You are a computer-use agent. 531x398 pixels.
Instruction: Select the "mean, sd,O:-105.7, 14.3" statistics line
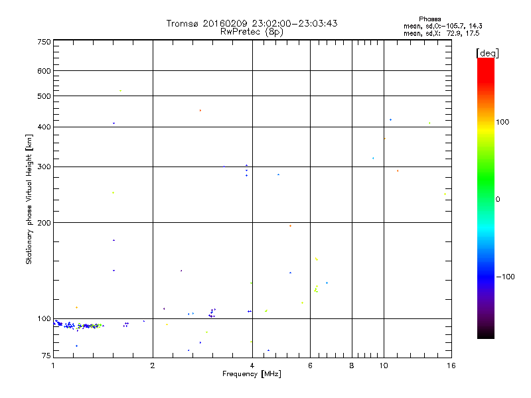pyautogui.click(x=443, y=26)
